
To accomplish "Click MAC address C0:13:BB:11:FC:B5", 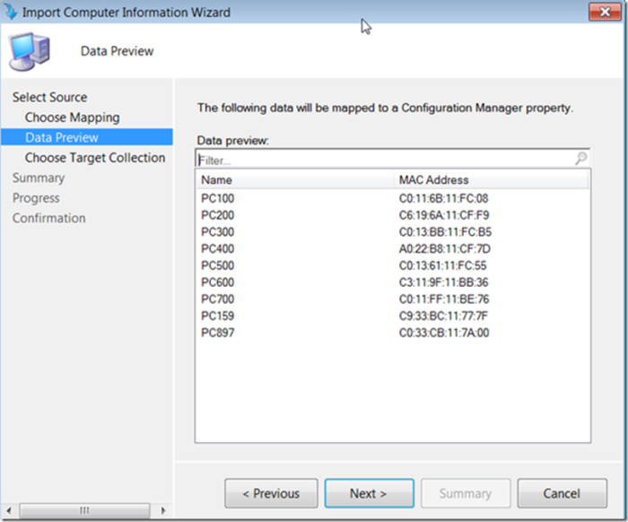I will tap(445, 232).
